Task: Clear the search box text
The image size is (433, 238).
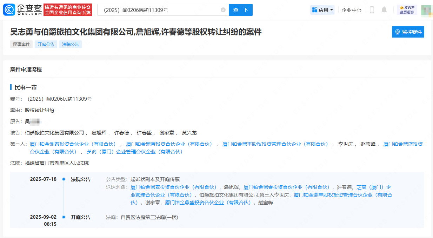Action: 223,10
